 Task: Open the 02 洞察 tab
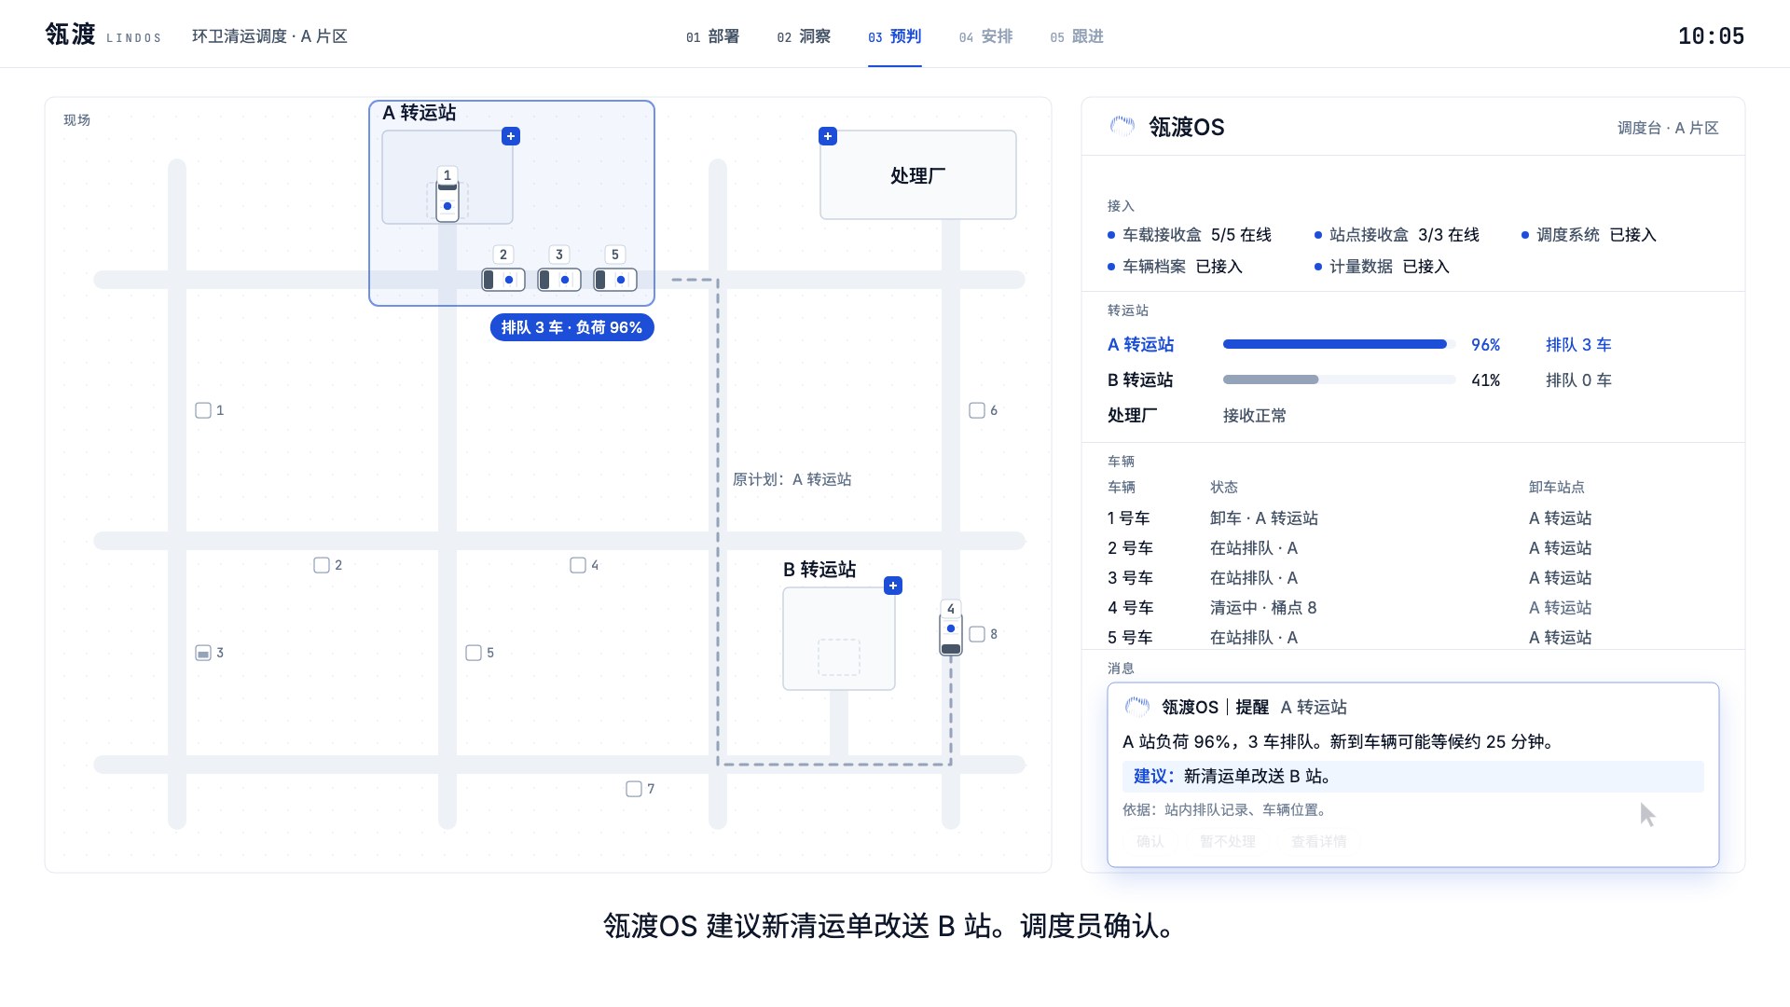(x=804, y=36)
